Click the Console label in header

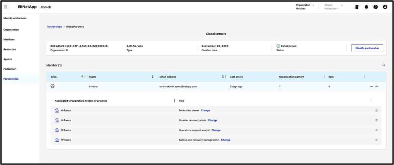click(46, 7)
